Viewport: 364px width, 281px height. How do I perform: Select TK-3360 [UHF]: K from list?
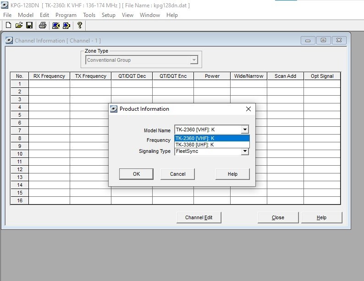(x=212, y=145)
